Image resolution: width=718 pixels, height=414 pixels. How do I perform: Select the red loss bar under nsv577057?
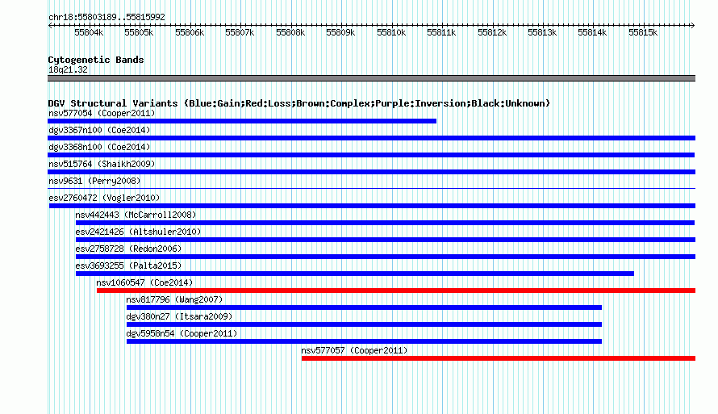[x=499, y=358]
